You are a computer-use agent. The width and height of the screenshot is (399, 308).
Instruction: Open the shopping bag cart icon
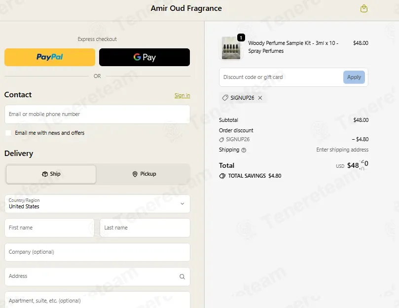[364, 9]
